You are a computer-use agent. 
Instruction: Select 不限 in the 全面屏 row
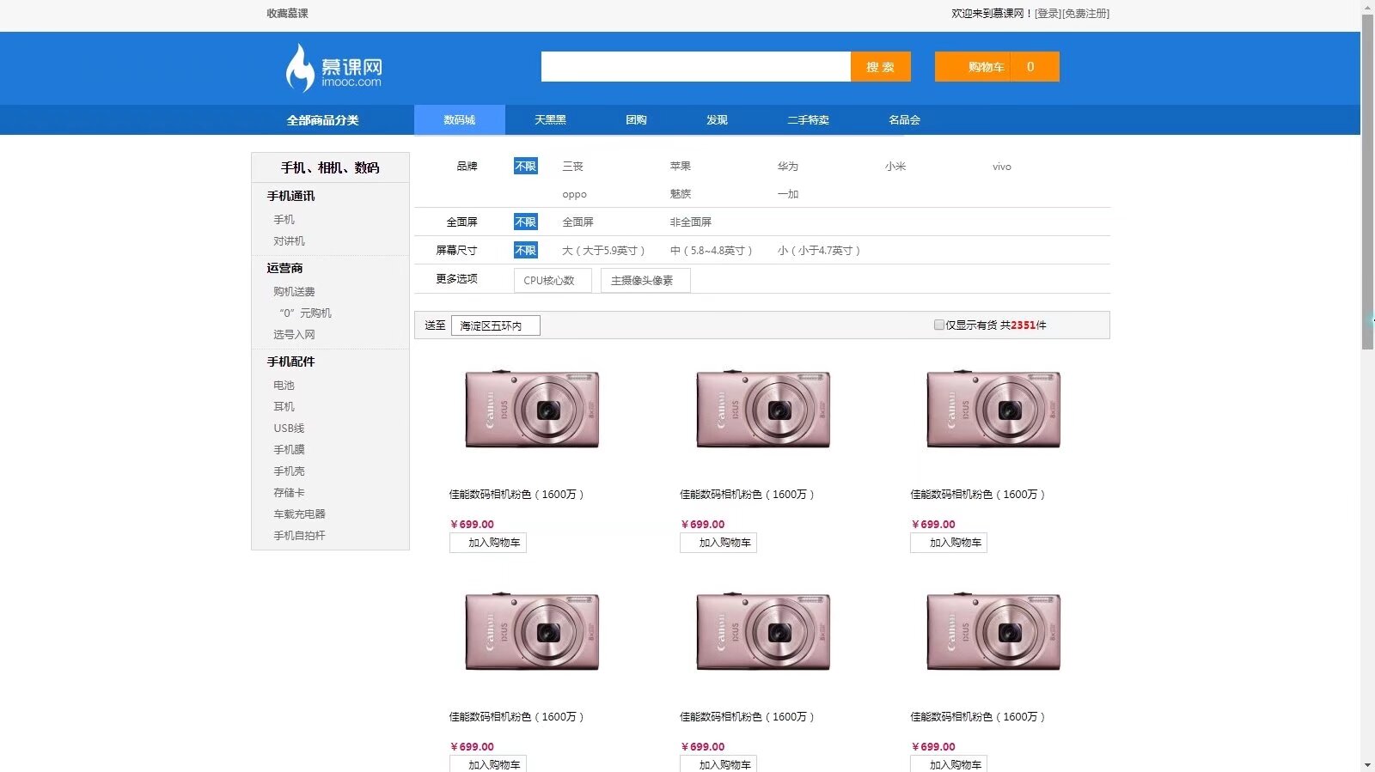[x=525, y=222]
